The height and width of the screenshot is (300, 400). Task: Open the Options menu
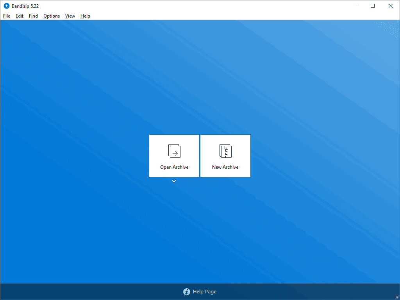click(x=52, y=16)
